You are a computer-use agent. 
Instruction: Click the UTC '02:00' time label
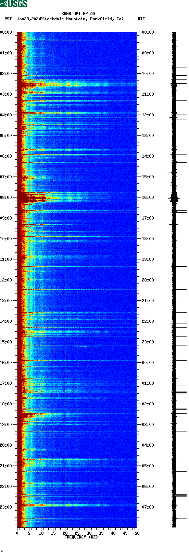point(148,404)
